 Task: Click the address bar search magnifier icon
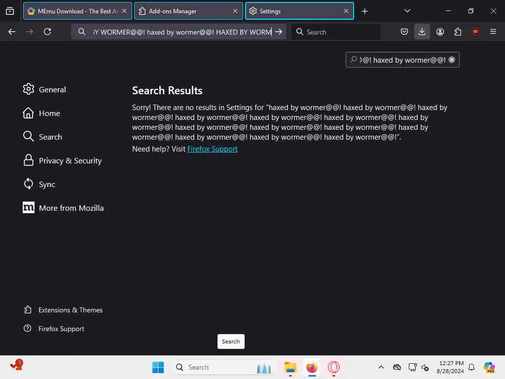[82, 32]
